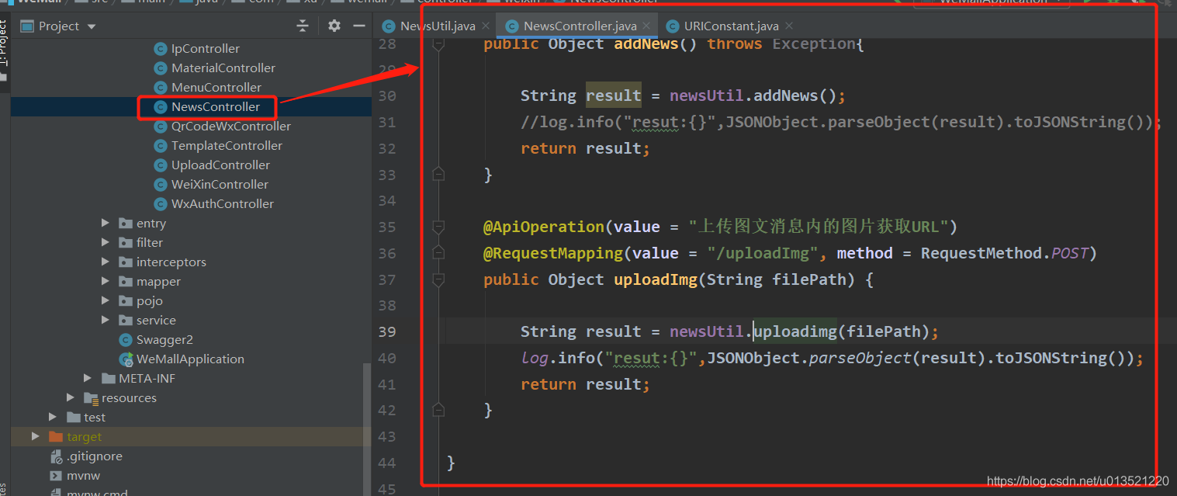Click the commented log.info line 31
The height and width of the screenshot is (496, 1177).
(841, 123)
